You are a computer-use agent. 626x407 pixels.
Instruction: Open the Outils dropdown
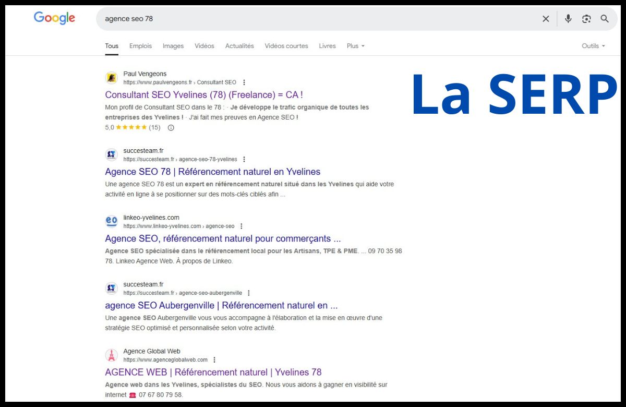click(x=594, y=46)
